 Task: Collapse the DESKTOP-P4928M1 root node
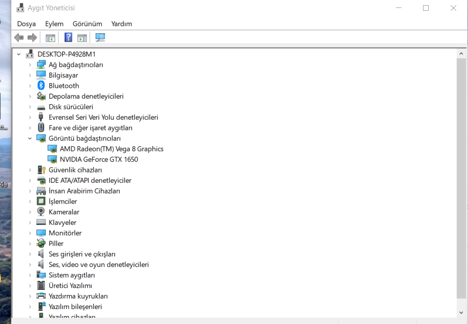coord(19,54)
